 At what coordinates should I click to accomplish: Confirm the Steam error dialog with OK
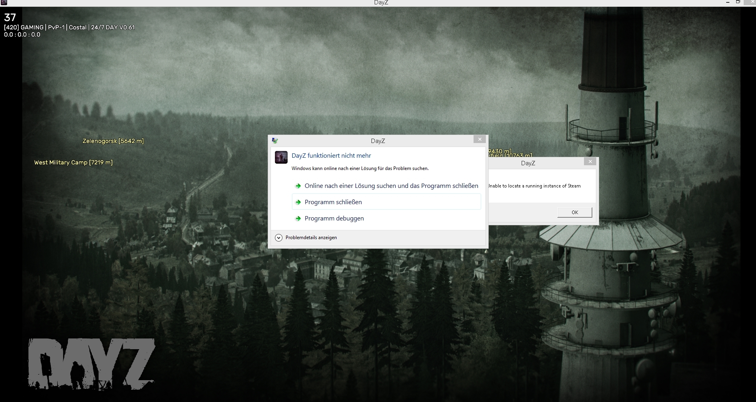574,213
